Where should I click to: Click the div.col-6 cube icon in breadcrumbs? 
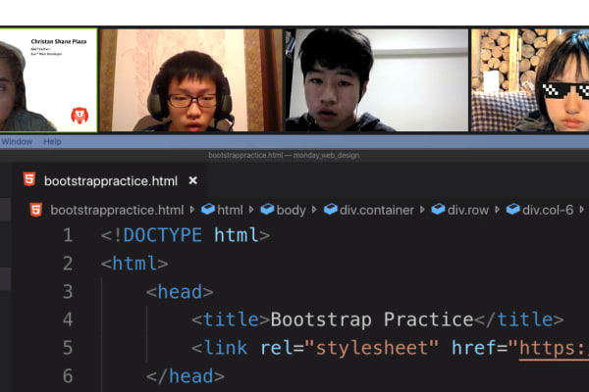point(512,209)
